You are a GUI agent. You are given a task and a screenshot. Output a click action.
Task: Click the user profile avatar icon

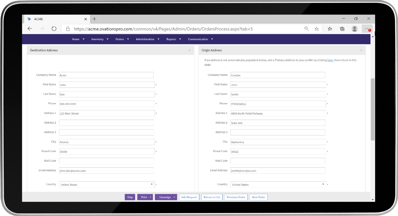coord(355,29)
